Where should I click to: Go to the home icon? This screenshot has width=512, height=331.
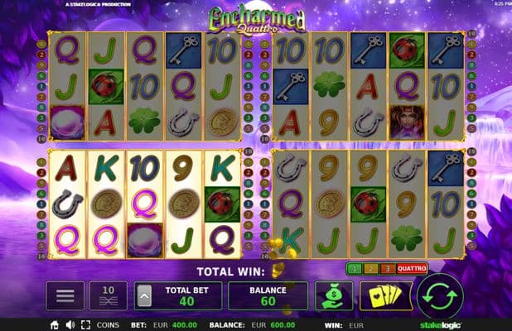(55, 325)
